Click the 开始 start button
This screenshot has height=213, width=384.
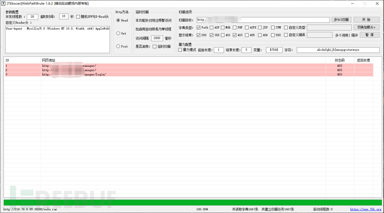(x=366, y=19)
